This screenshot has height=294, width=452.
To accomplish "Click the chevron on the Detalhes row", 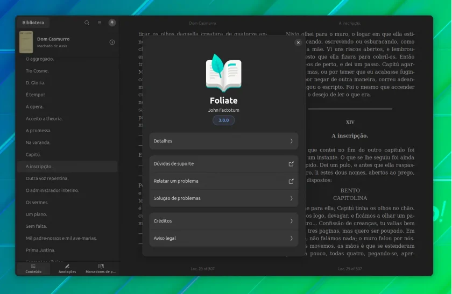I will tap(292, 141).
